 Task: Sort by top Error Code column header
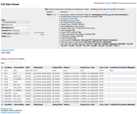click(x=104, y=68)
